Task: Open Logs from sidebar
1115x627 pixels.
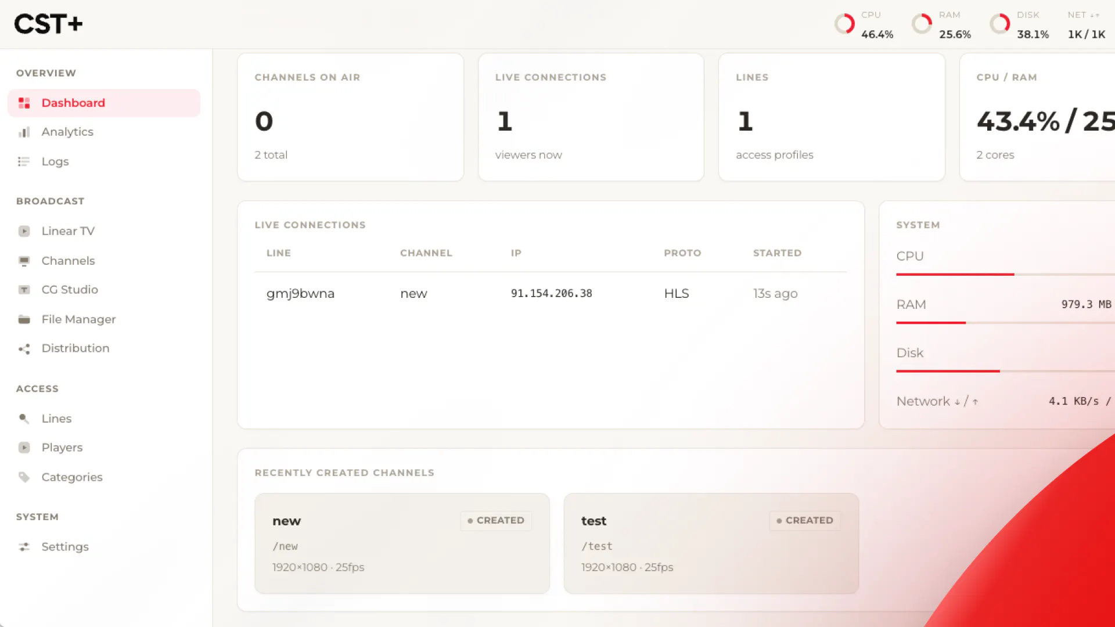Action: point(104,161)
